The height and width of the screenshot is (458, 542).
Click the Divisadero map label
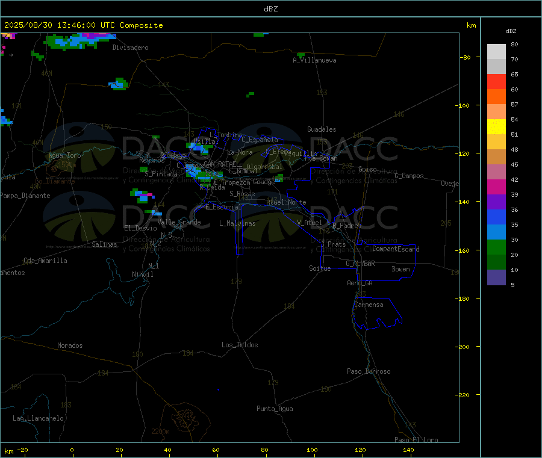pos(130,48)
